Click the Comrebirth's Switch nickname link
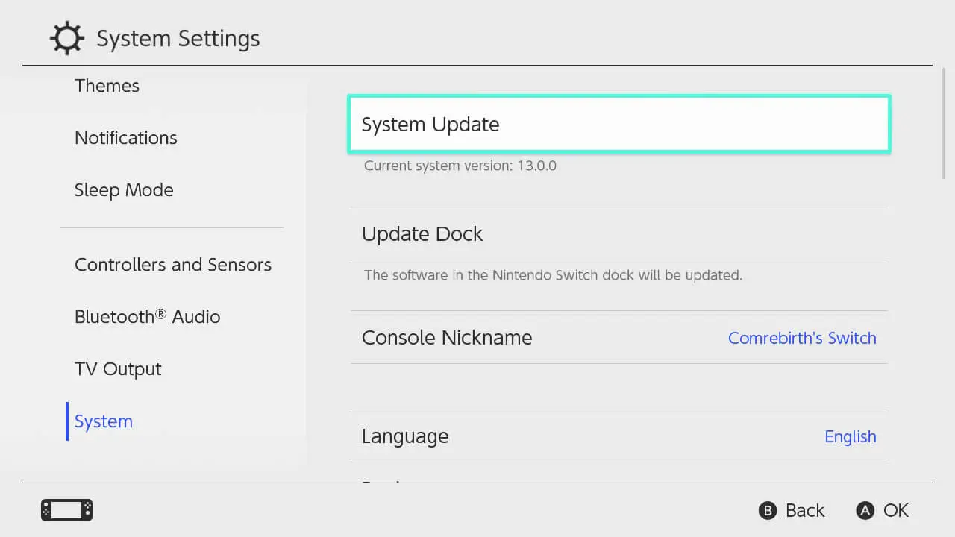 pyautogui.click(x=802, y=338)
